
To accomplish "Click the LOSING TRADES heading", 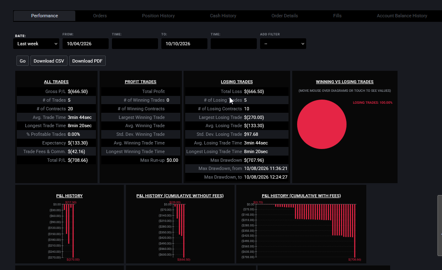I will point(237,82).
